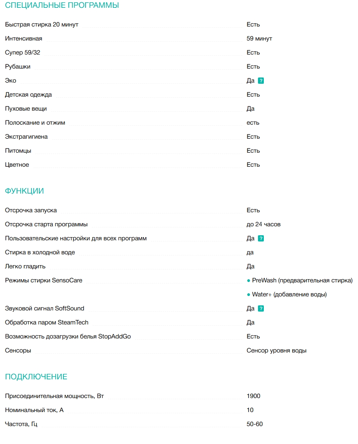The image size is (358, 444).
Task: Click the Пуховые вещи row label
Action: [x=26, y=109]
